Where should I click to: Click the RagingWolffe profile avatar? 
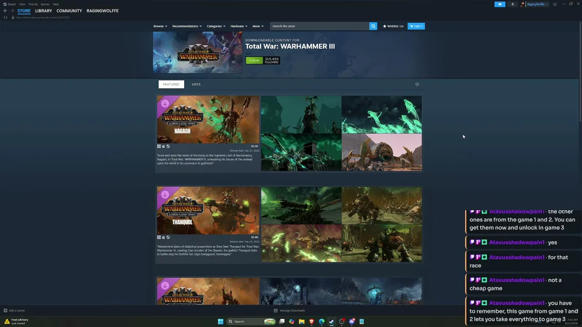coord(523,4)
